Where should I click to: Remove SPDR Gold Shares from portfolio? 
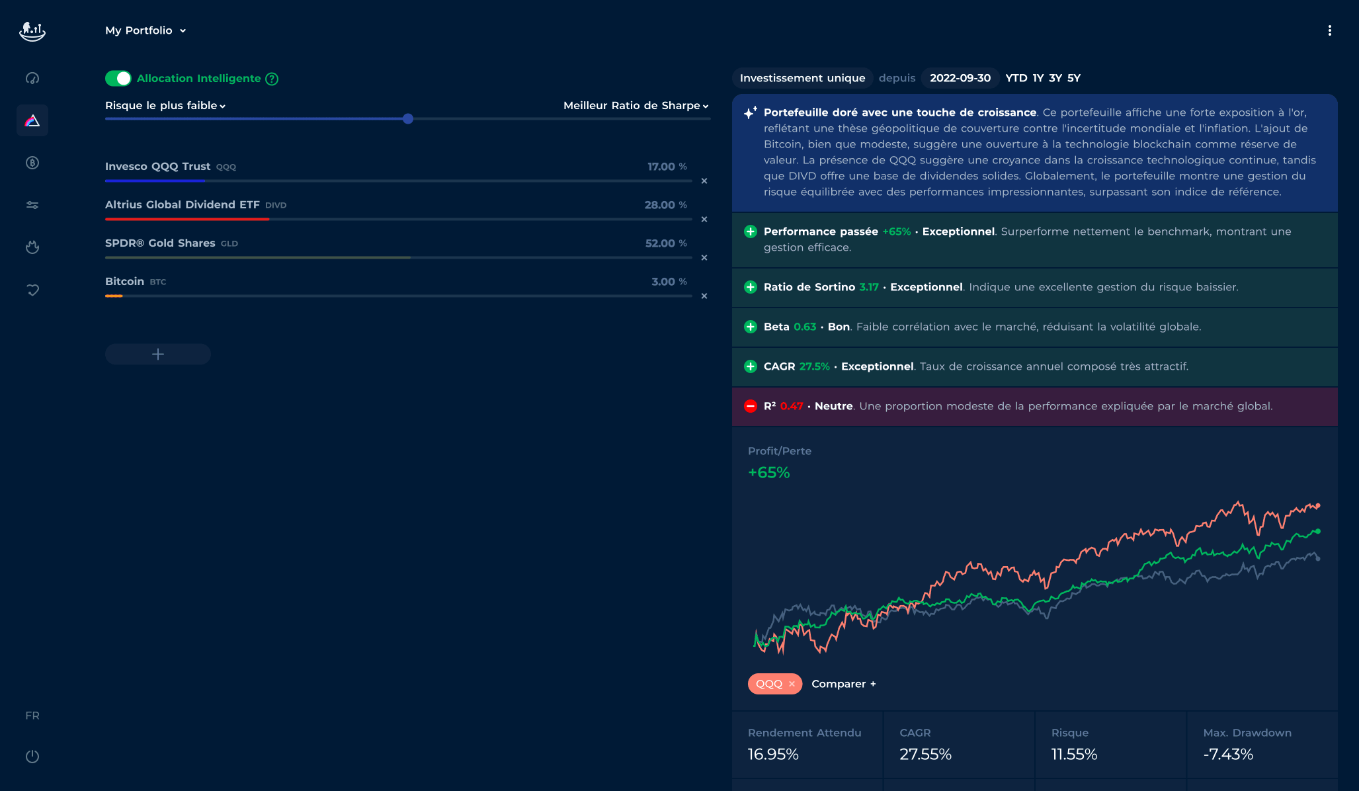click(704, 257)
